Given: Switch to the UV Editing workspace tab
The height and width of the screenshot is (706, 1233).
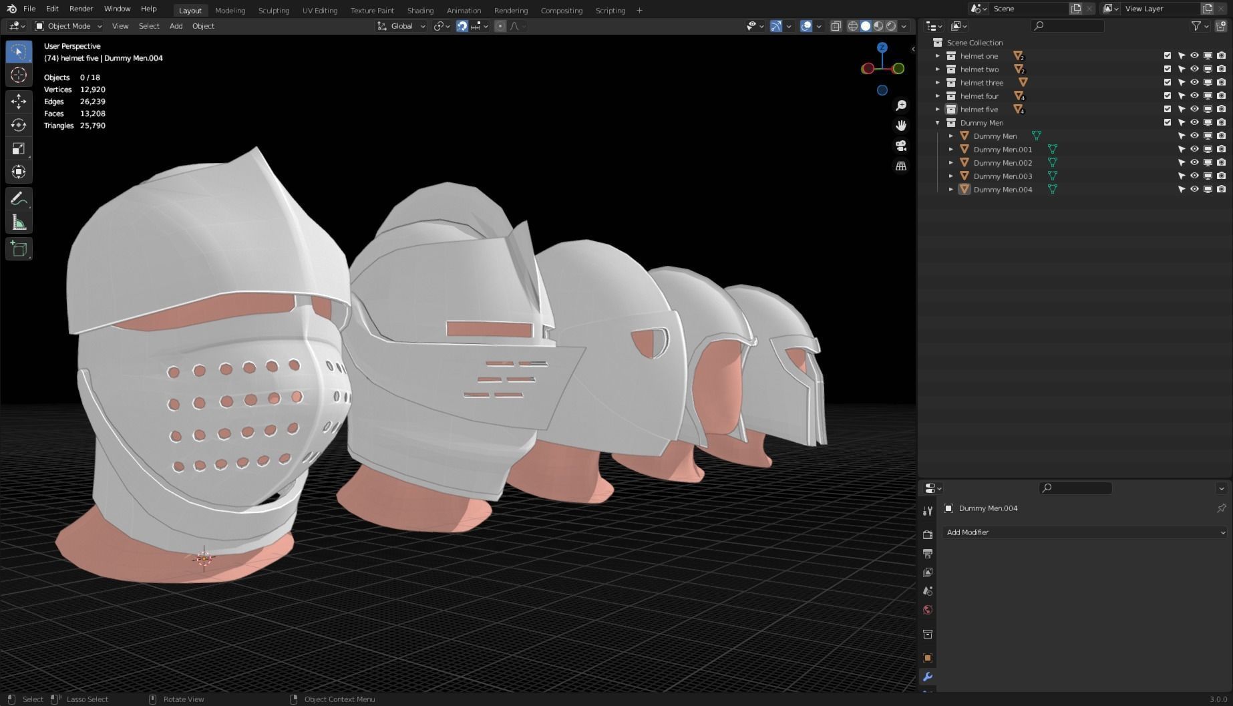Looking at the screenshot, I should 320,11.
